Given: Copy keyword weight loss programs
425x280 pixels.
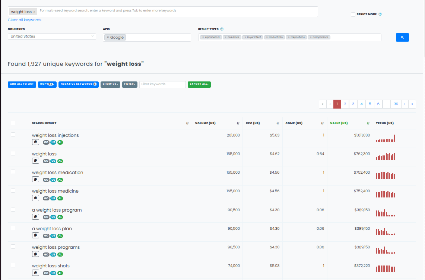Looking at the screenshot, I should [x=35, y=254].
